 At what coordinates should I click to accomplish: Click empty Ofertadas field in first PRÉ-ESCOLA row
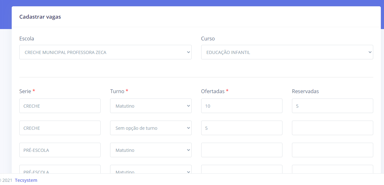tap(242, 150)
